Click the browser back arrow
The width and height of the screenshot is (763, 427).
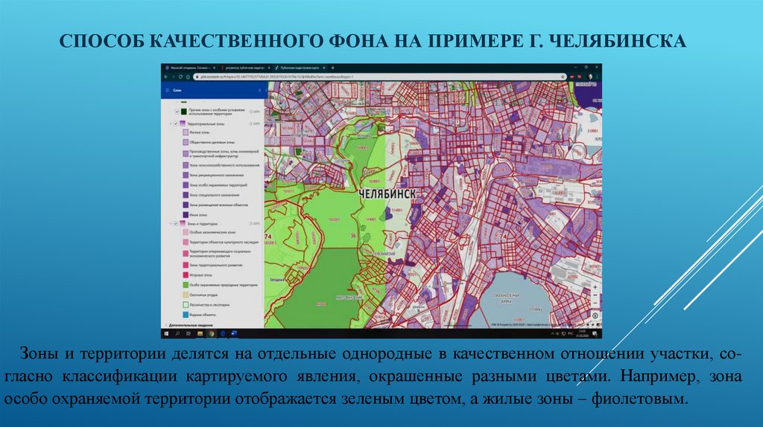click(167, 76)
